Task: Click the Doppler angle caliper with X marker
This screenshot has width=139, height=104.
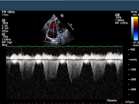Action: [71, 26]
